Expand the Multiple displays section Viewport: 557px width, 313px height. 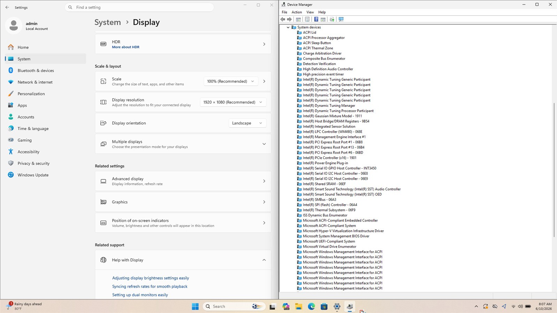pyautogui.click(x=264, y=144)
